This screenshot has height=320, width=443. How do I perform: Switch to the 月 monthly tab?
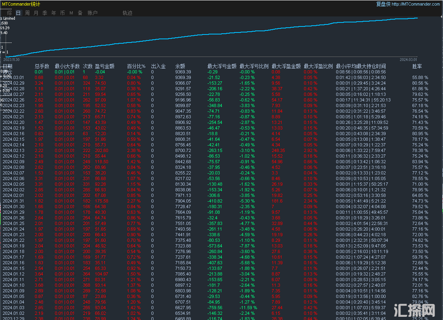pos(36,13)
